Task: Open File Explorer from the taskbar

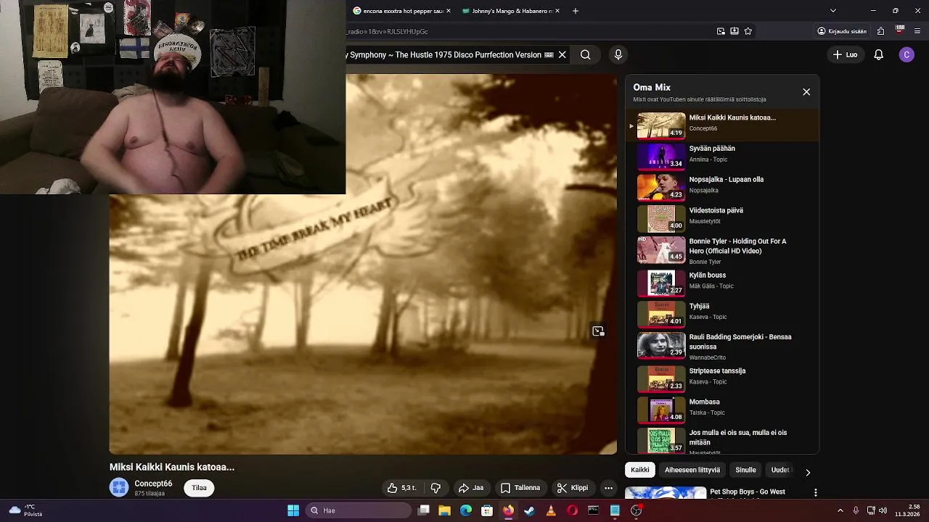Action: (445, 510)
